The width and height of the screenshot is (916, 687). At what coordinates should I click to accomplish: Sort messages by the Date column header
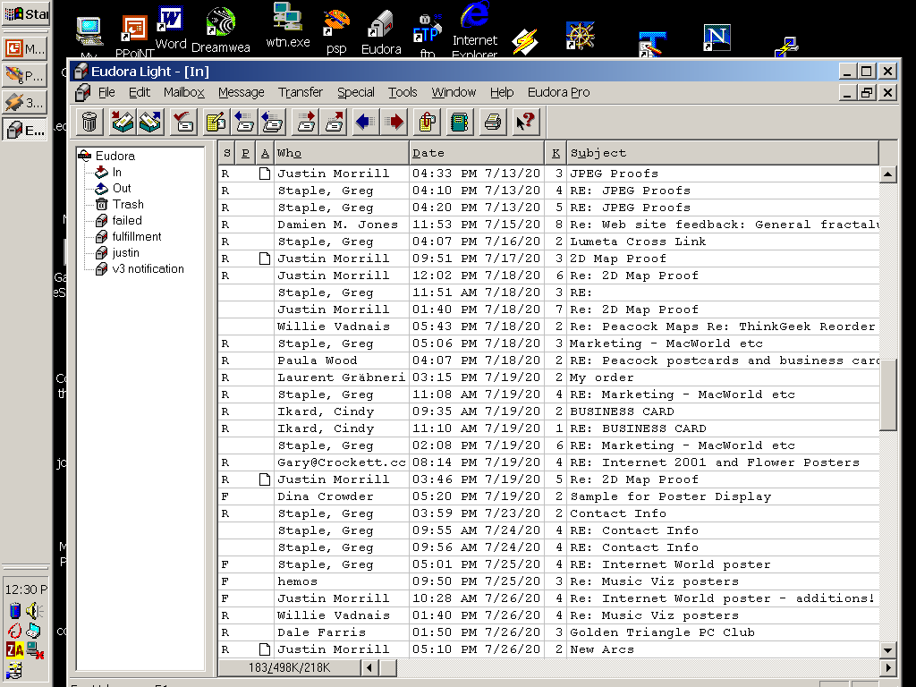tap(476, 153)
